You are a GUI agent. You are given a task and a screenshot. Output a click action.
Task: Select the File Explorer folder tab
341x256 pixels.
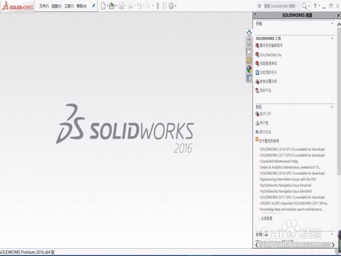point(249,51)
